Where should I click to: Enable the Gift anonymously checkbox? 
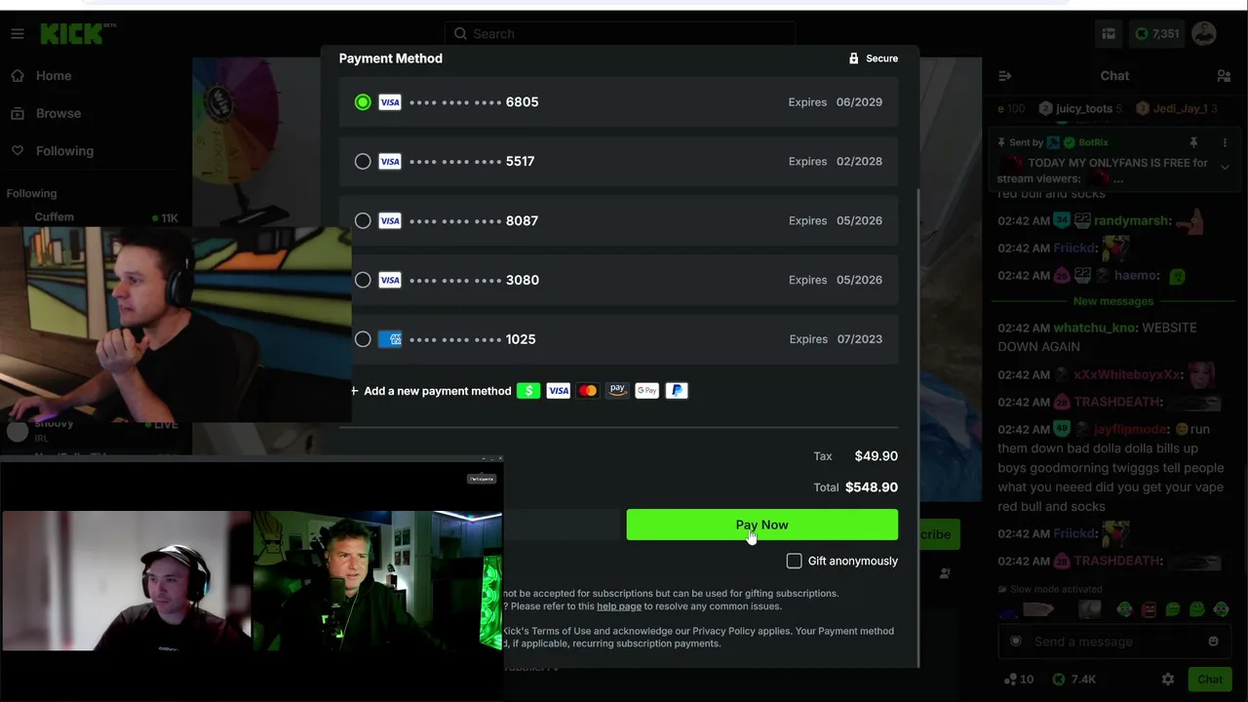794,561
